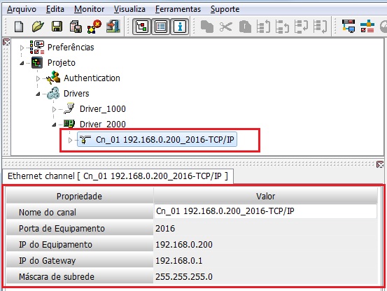
Task: Open the Edita menu
Action: [x=55, y=9]
